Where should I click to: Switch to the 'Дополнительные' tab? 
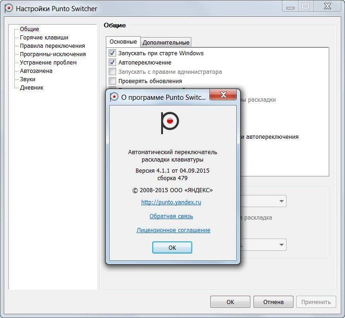[166, 42]
